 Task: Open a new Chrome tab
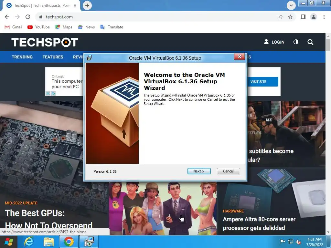tap(87, 5)
